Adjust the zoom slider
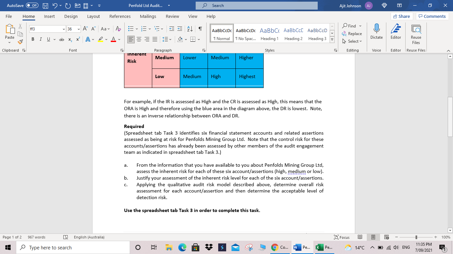Viewport: 453px width, 254px height. click(416, 237)
